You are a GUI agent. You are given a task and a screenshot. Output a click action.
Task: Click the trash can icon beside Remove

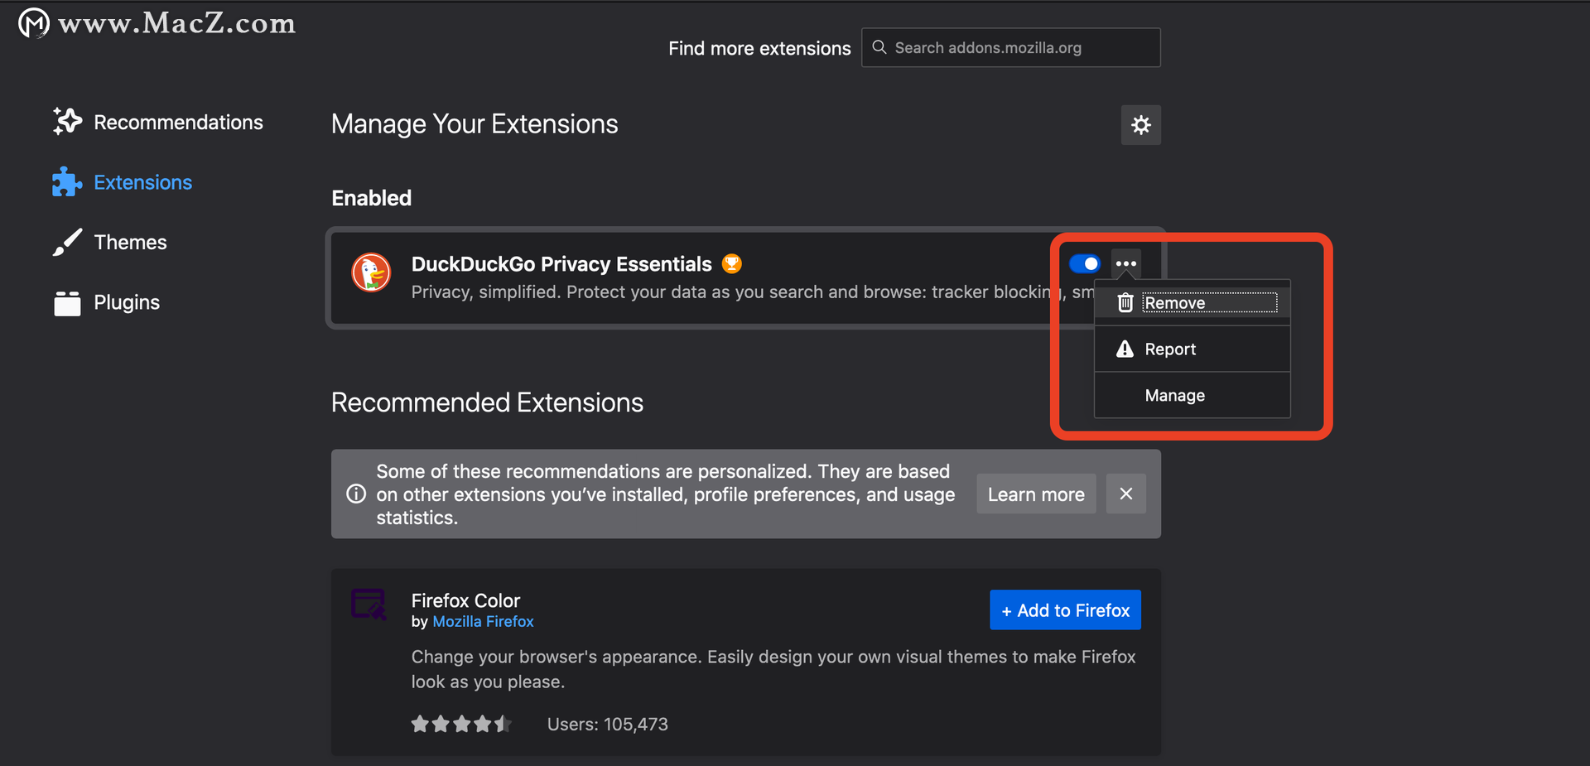tap(1125, 303)
